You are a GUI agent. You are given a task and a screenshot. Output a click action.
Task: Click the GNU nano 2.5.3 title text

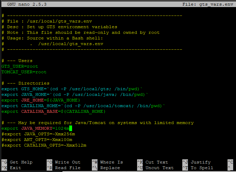coord(26,4)
